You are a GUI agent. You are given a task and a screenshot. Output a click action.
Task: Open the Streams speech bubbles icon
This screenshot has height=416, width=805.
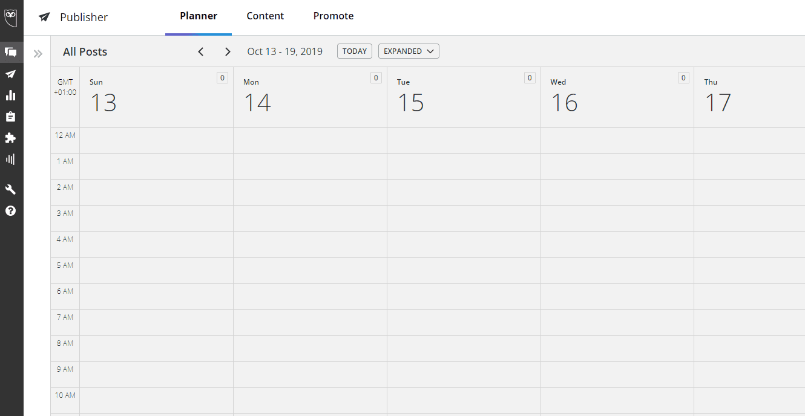pyautogui.click(x=11, y=52)
